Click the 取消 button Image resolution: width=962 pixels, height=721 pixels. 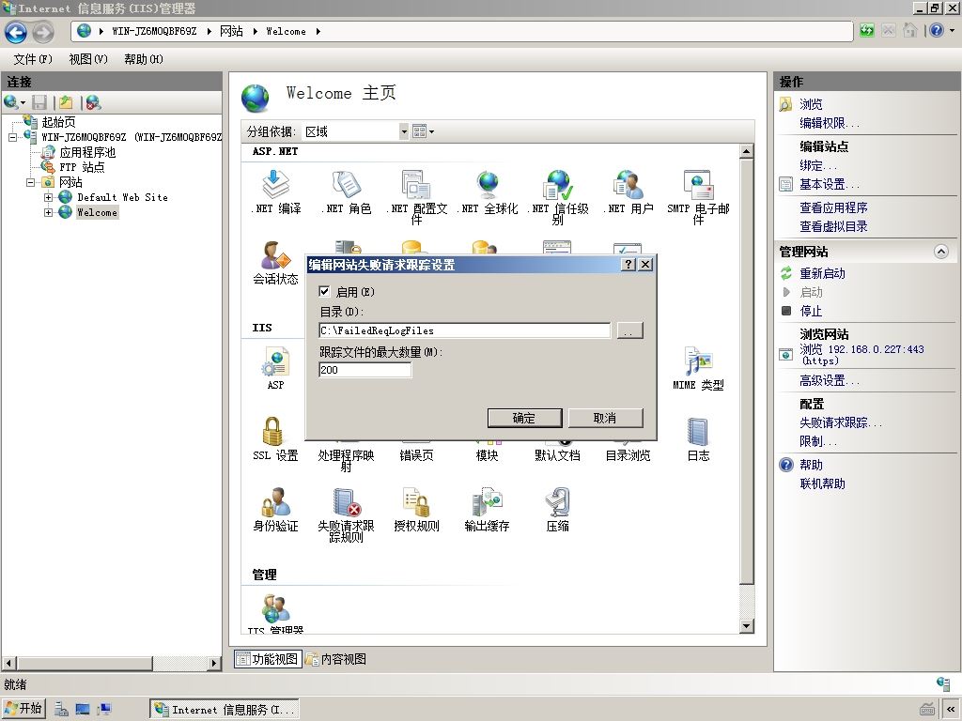pyautogui.click(x=605, y=418)
